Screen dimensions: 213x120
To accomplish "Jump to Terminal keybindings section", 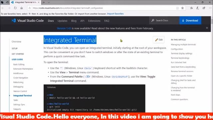I will 180,58.
